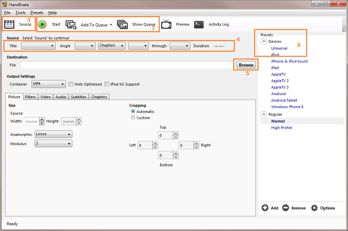Click the Preview television icon
Image resolution: width=348 pixels, height=231 pixels.
(166, 24)
